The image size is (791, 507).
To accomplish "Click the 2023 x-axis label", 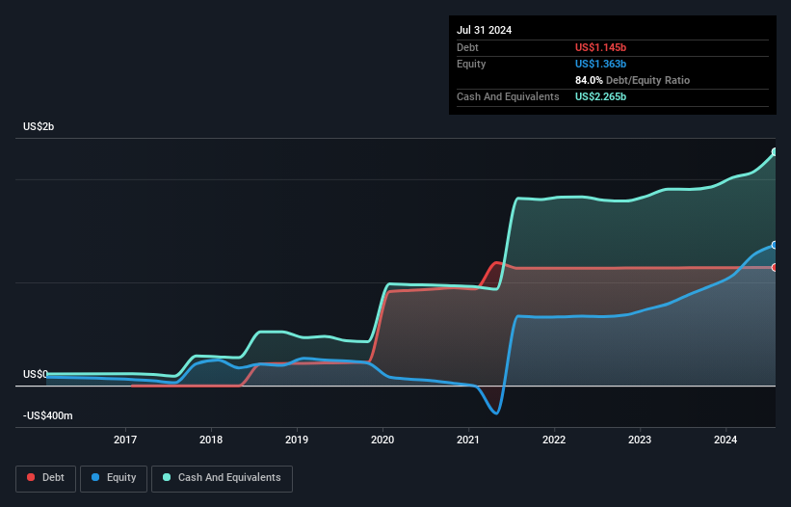I will pos(640,440).
